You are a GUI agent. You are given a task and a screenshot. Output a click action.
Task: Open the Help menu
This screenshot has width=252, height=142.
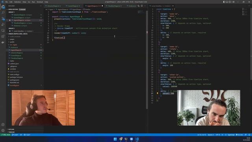point(46,2)
